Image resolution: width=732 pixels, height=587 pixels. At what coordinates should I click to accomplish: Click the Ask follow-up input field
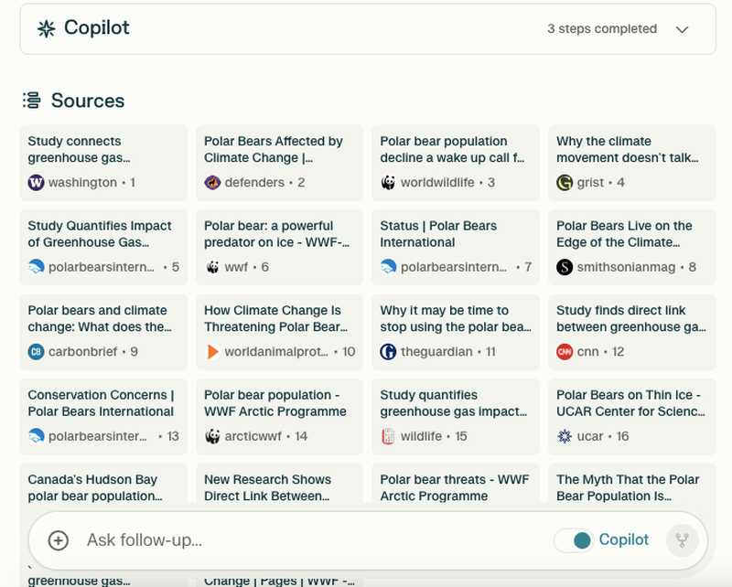pyautogui.click(x=302, y=540)
